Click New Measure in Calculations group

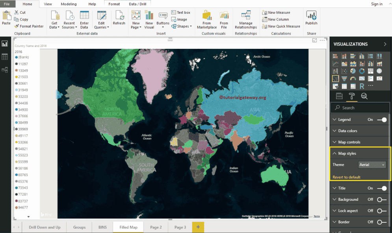(x=277, y=12)
